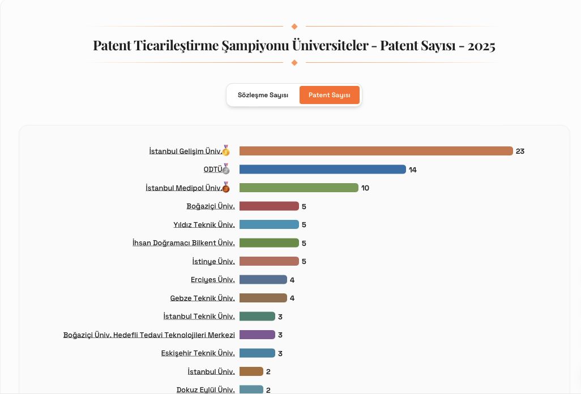Click the Boğaziçi Üniv. label link
The image size is (581, 394).
pos(211,206)
